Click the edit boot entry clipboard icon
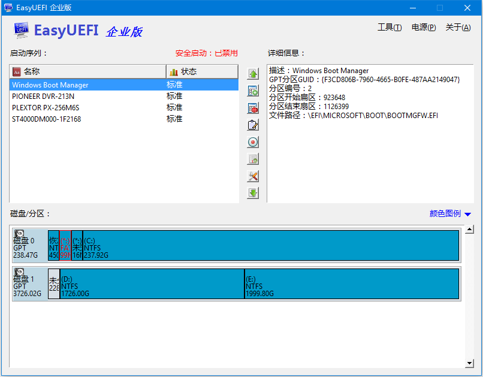Screen dimensions: 483x377 [253, 125]
